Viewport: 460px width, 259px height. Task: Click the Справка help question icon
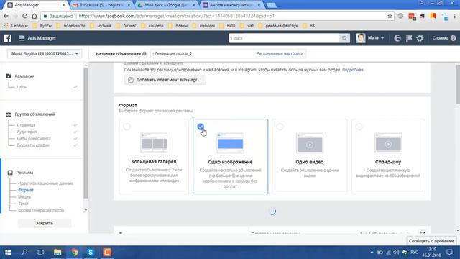coord(453,38)
